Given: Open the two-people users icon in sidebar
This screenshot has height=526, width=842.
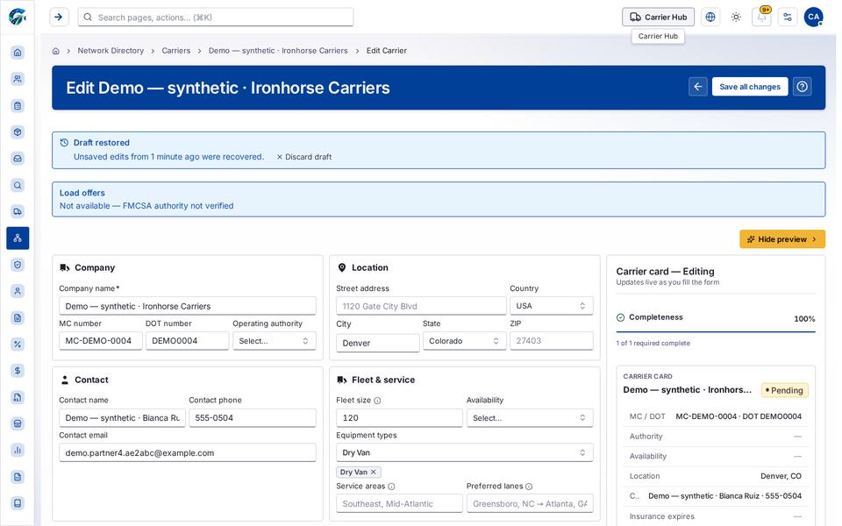Looking at the screenshot, I should [x=18, y=79].
